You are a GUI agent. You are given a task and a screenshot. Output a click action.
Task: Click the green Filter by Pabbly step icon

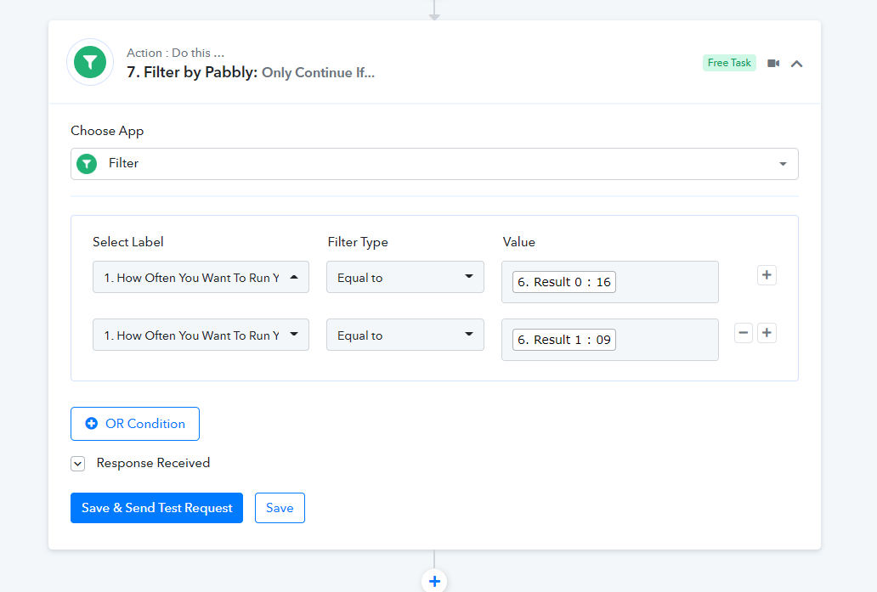point(90,62)
